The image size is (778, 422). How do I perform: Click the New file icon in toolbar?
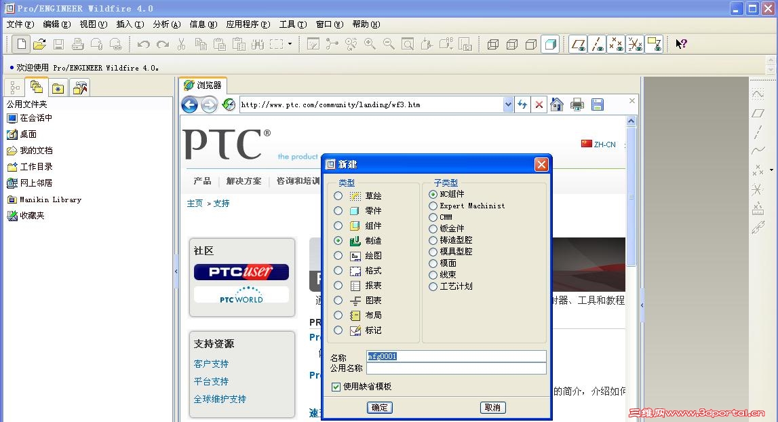click(x=21, y=44)
